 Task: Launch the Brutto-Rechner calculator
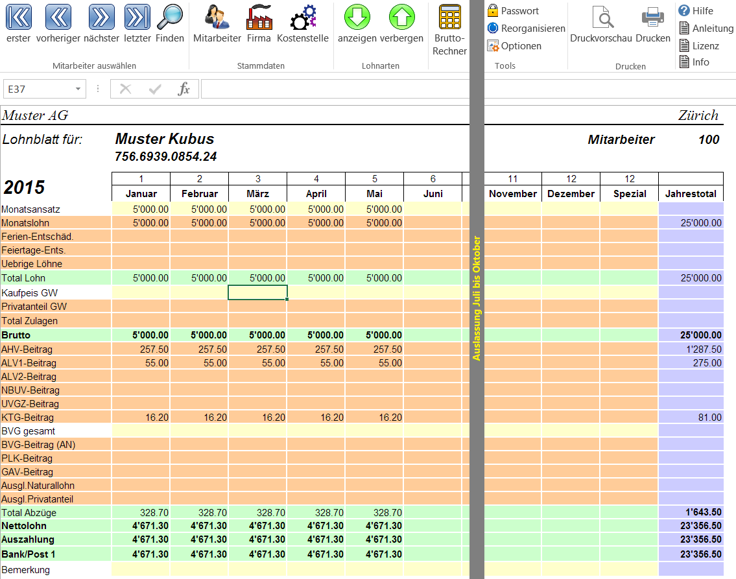click(449, 18)
